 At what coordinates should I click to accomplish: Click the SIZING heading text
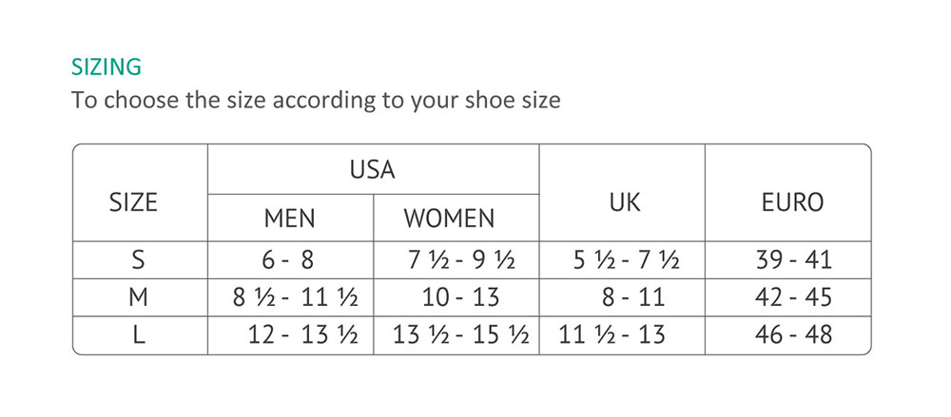(107, 67)
